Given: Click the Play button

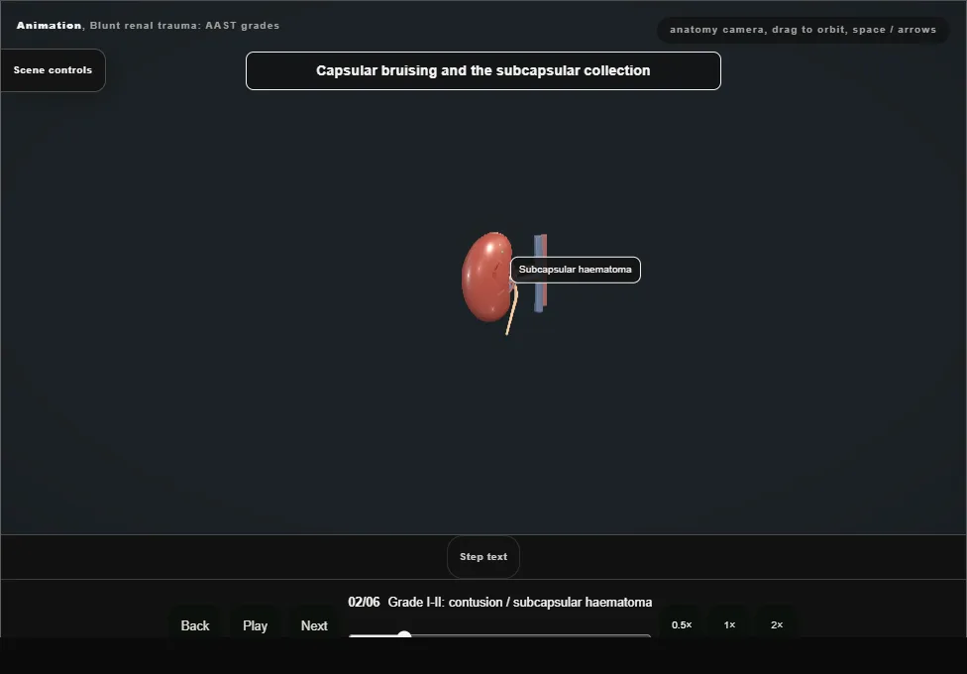Looking at the screenshot, I should [x=255, y=625].
